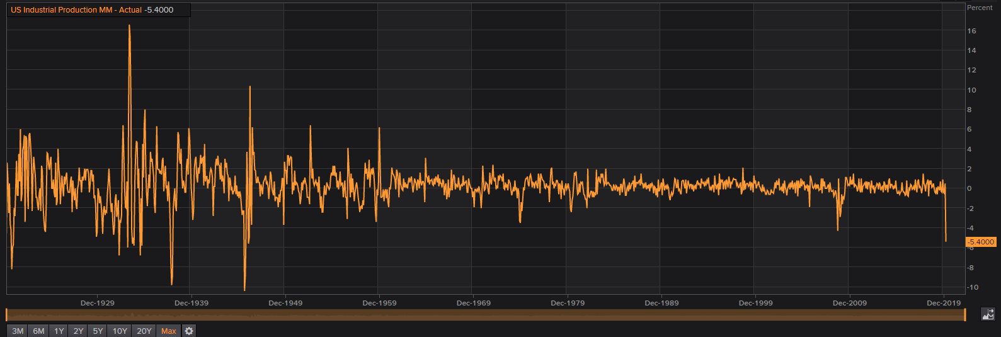Click the Percent axis unit label

[980, 8]
